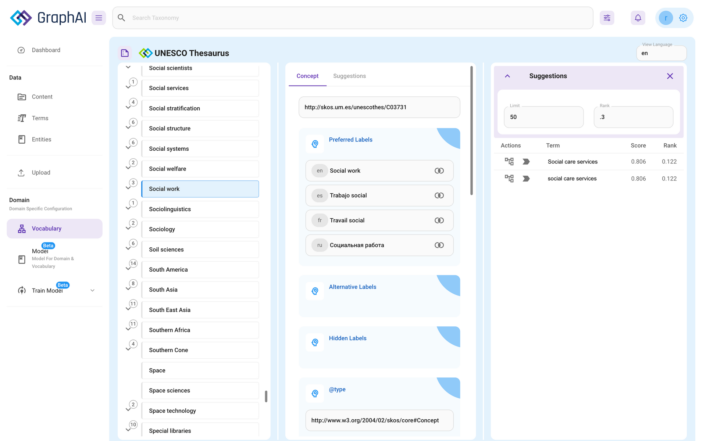
Task: Click the document icon beside UNESCO Thesaurus
Action: tap(125, 53)
